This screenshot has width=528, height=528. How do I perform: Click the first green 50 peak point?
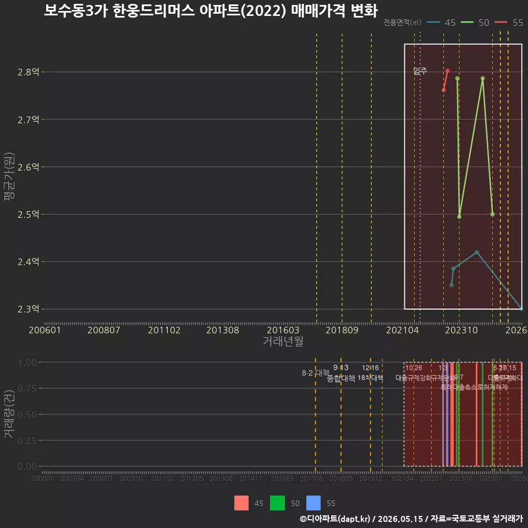coord(457,79)
